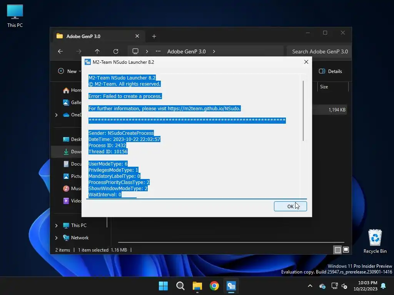394x295 pixels.
Task: Click the "DateTime: 2023-10-22 22:02:57" line
Action: (124, 139)
